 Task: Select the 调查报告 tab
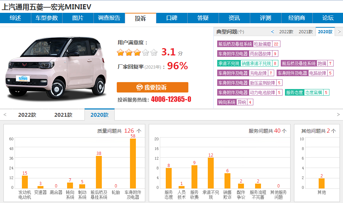(109, 18)
